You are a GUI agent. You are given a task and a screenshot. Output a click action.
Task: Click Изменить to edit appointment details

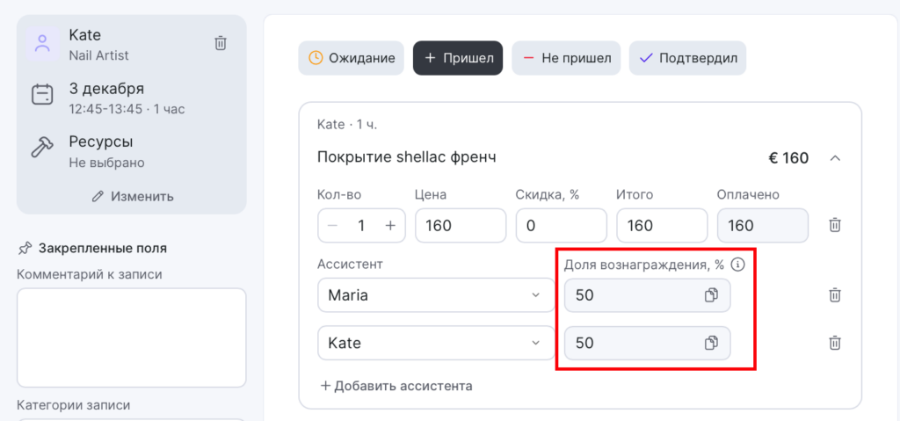132,196
